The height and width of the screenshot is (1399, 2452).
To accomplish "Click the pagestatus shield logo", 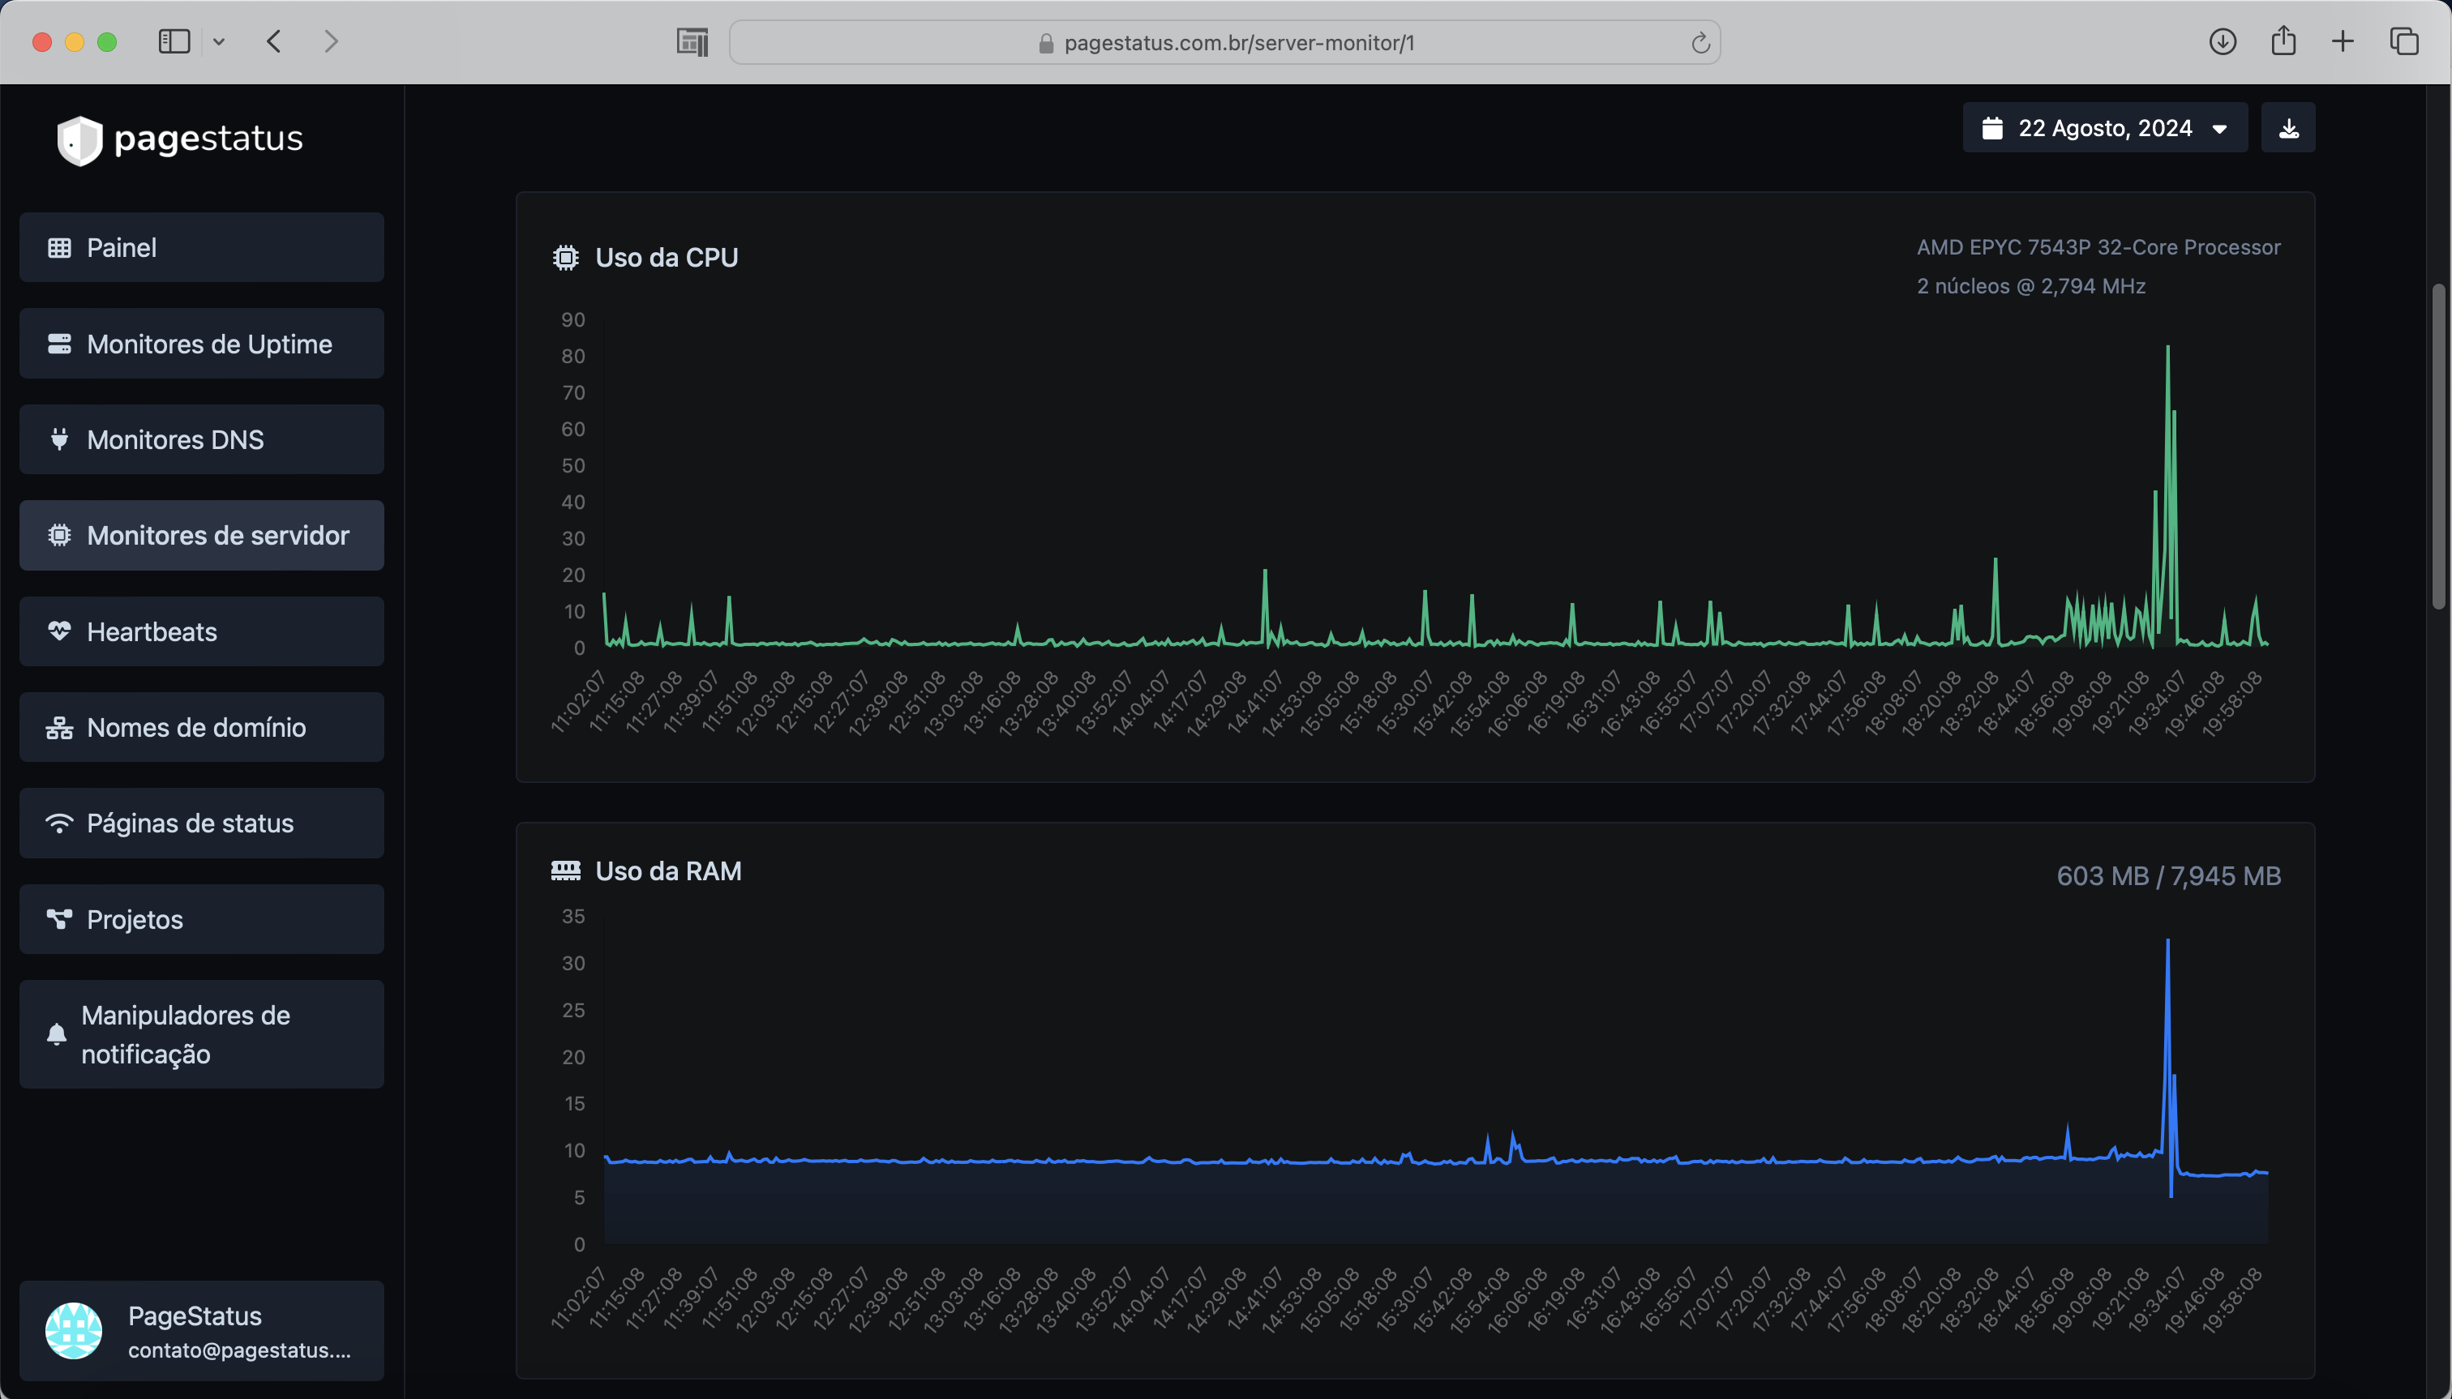I will pyautogui.click(x=79, y=140).
